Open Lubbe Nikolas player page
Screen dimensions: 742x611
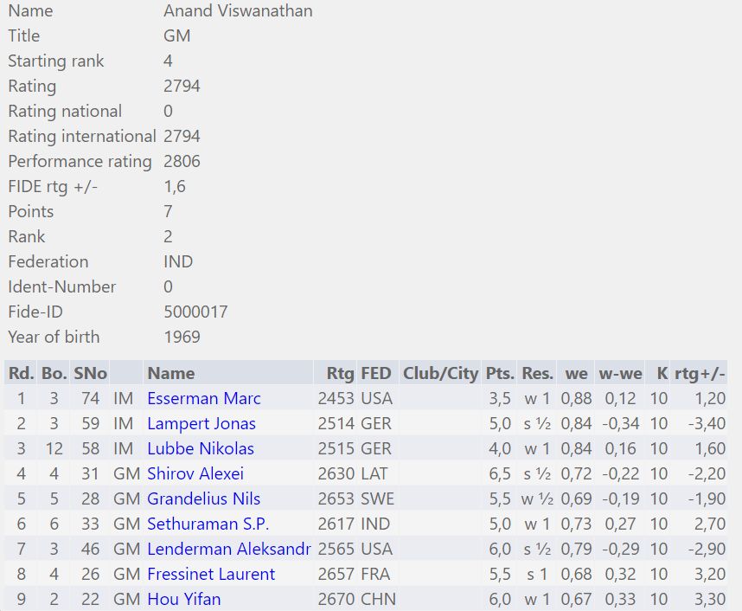click(x=201, y=449)
